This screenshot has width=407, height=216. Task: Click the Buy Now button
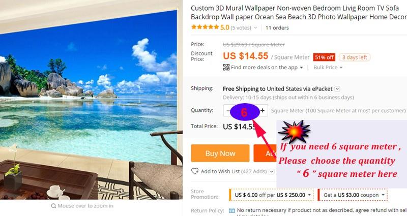pos(220,153)
